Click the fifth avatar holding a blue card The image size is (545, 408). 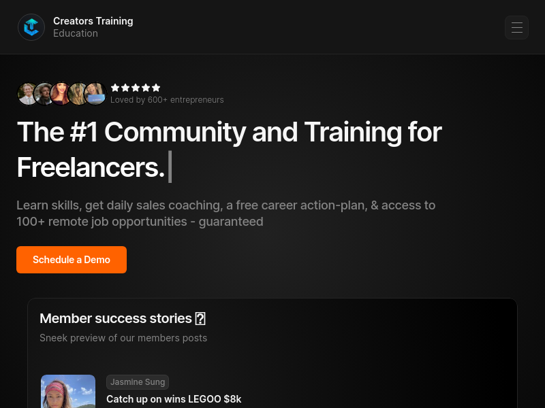click(x=95, y=94)
